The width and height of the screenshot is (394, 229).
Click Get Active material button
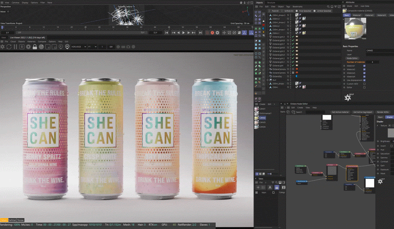340,112
